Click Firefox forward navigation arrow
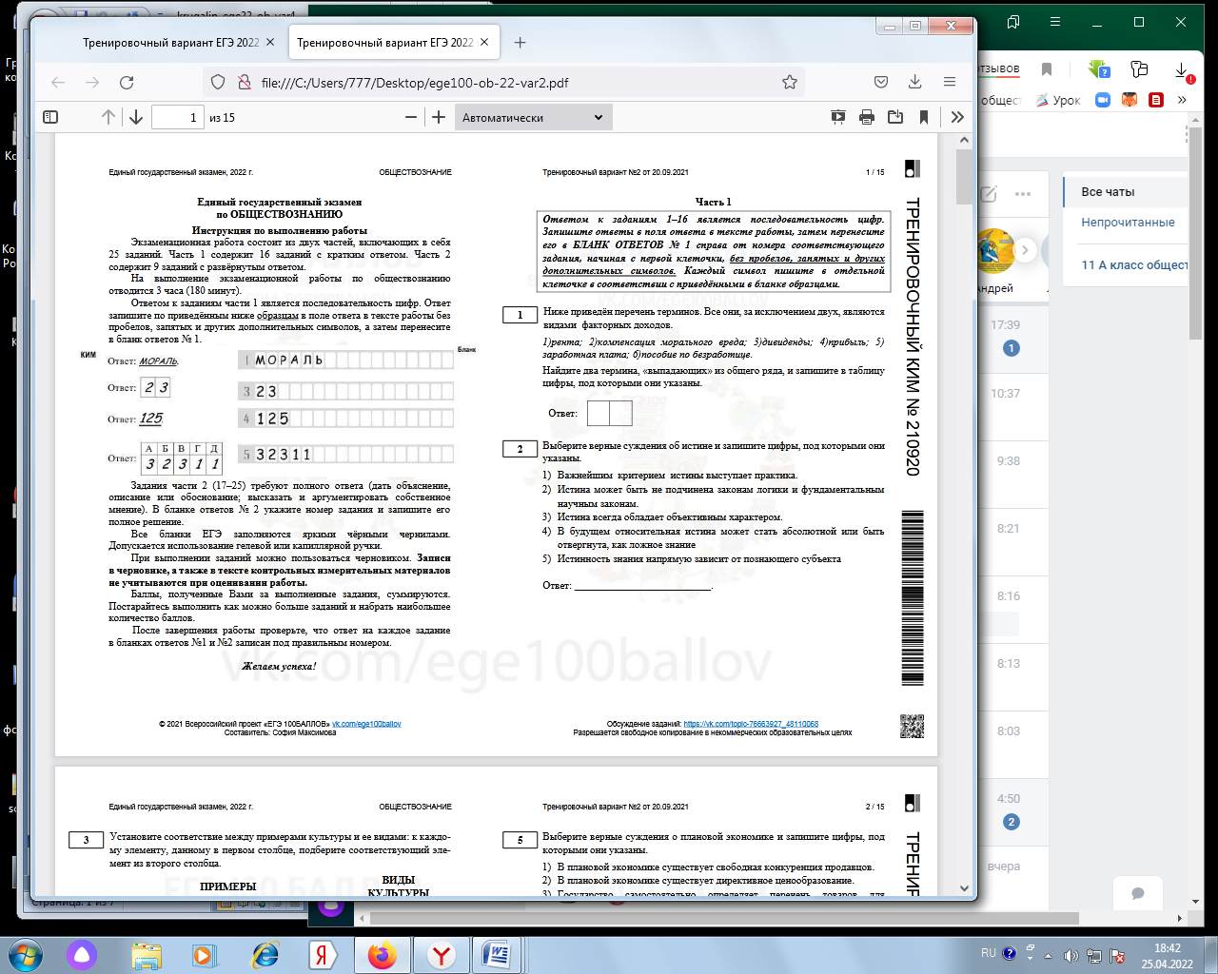The height and width of the screenshot is (974, 1218). click(92, 83)
